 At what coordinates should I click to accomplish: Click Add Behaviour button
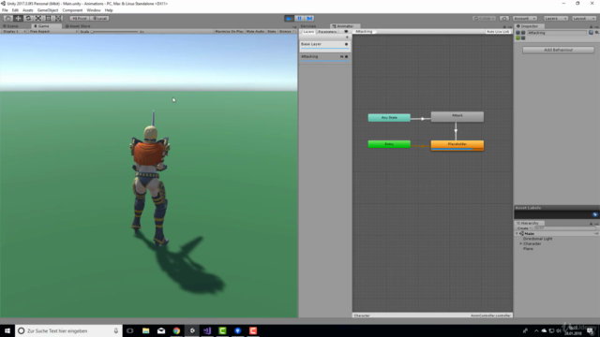559,50
